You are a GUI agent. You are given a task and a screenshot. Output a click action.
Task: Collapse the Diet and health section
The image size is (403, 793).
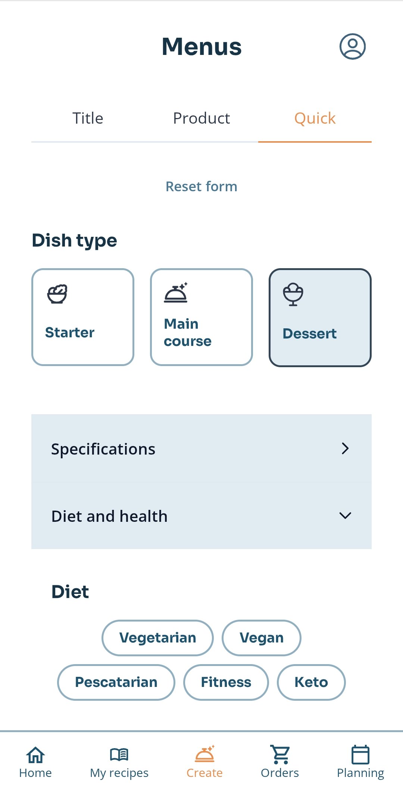201,516
